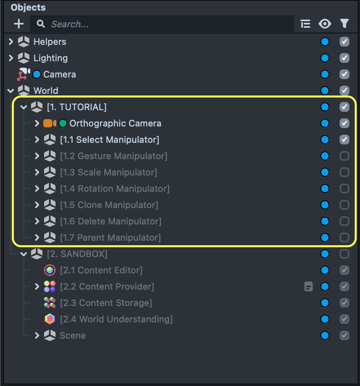Enable the 1.2 Gesture Manipulator checkbox
The image size is (360, 386).
pos(344,156)
